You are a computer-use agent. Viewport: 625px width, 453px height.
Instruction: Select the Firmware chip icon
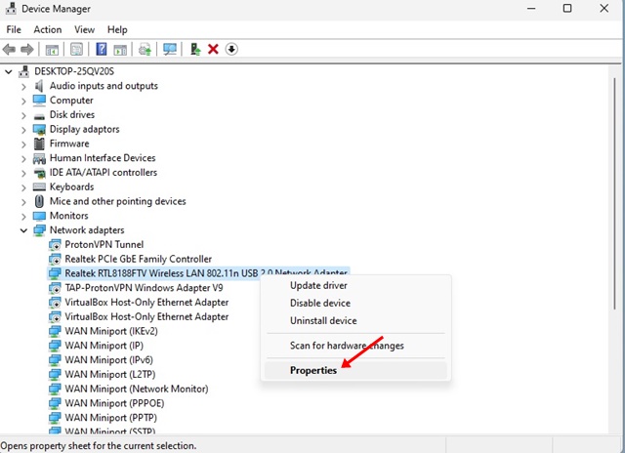click(x=39, y=144)
